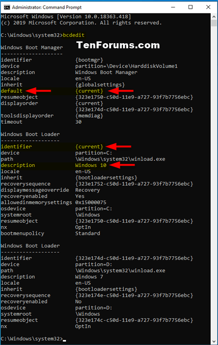Click the 'bootmenupolicy' label

coord(23,233)
